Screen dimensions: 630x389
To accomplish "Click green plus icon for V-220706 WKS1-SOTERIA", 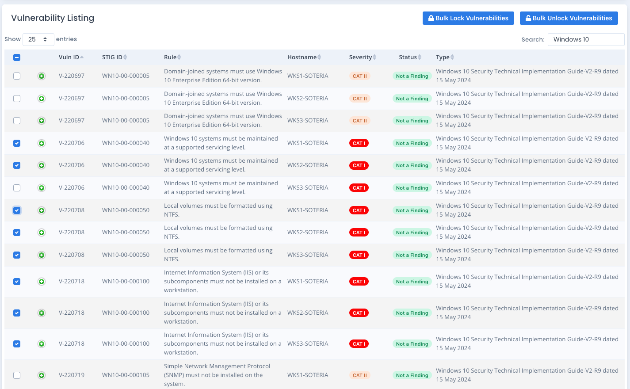I will (42, 143).
